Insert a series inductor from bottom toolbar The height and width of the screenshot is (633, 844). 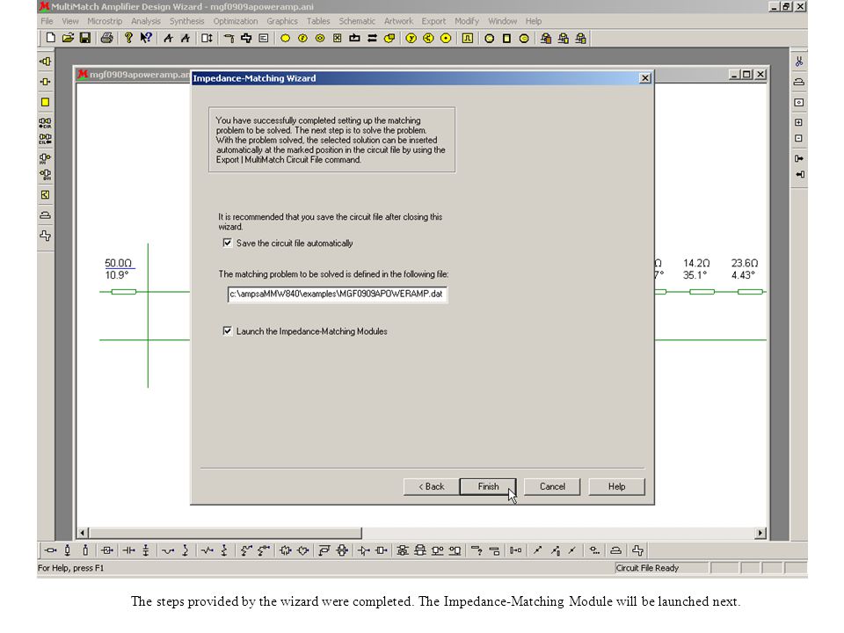(x=168, y=550)
